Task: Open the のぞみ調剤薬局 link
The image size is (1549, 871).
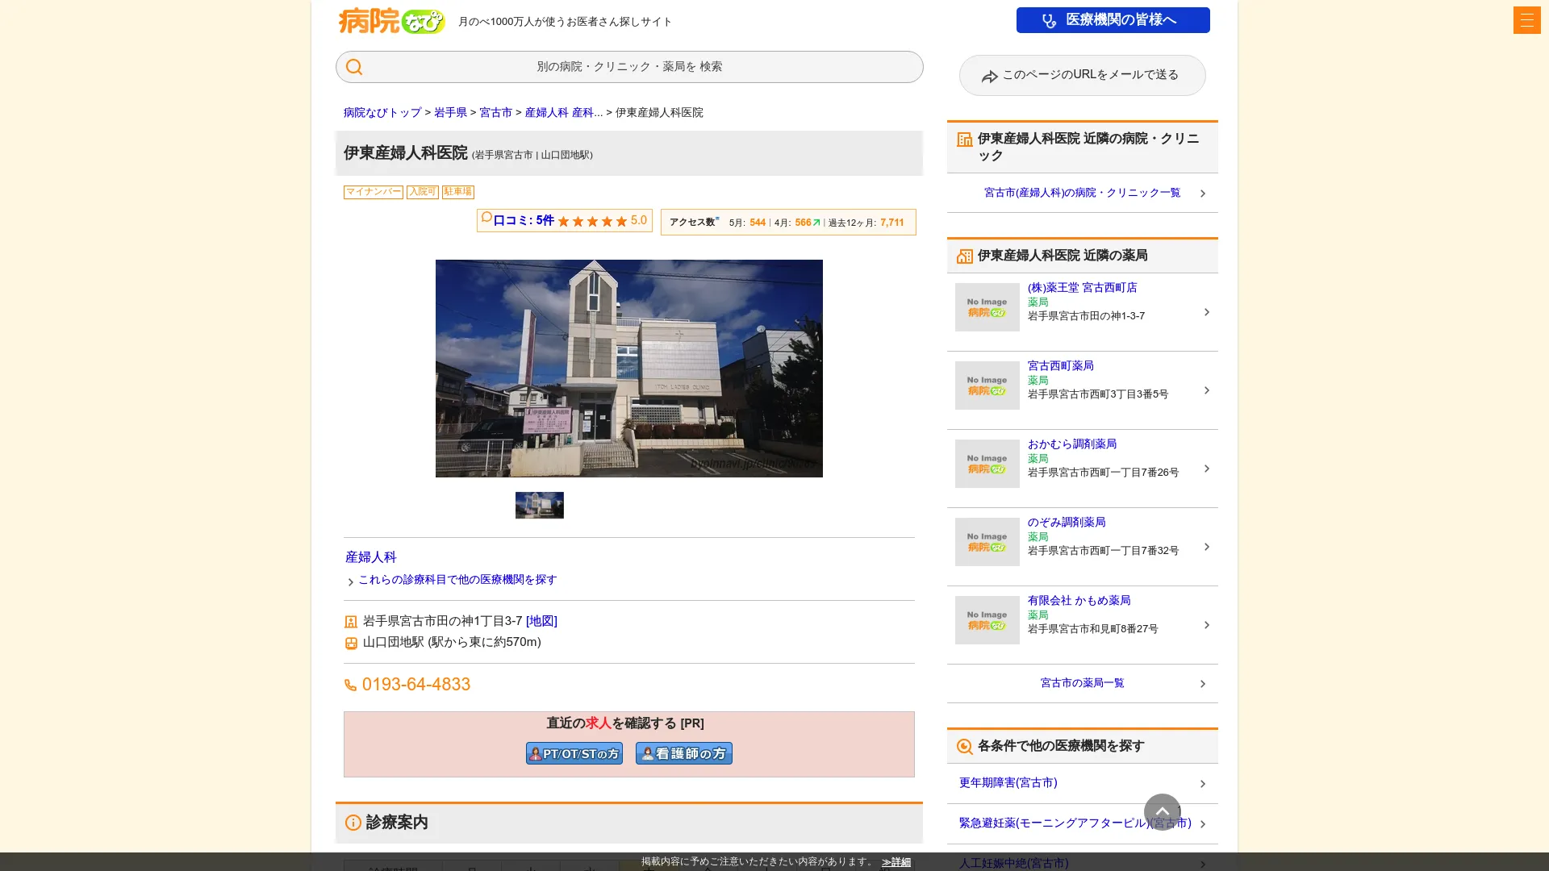Action: coord(1066,523)
